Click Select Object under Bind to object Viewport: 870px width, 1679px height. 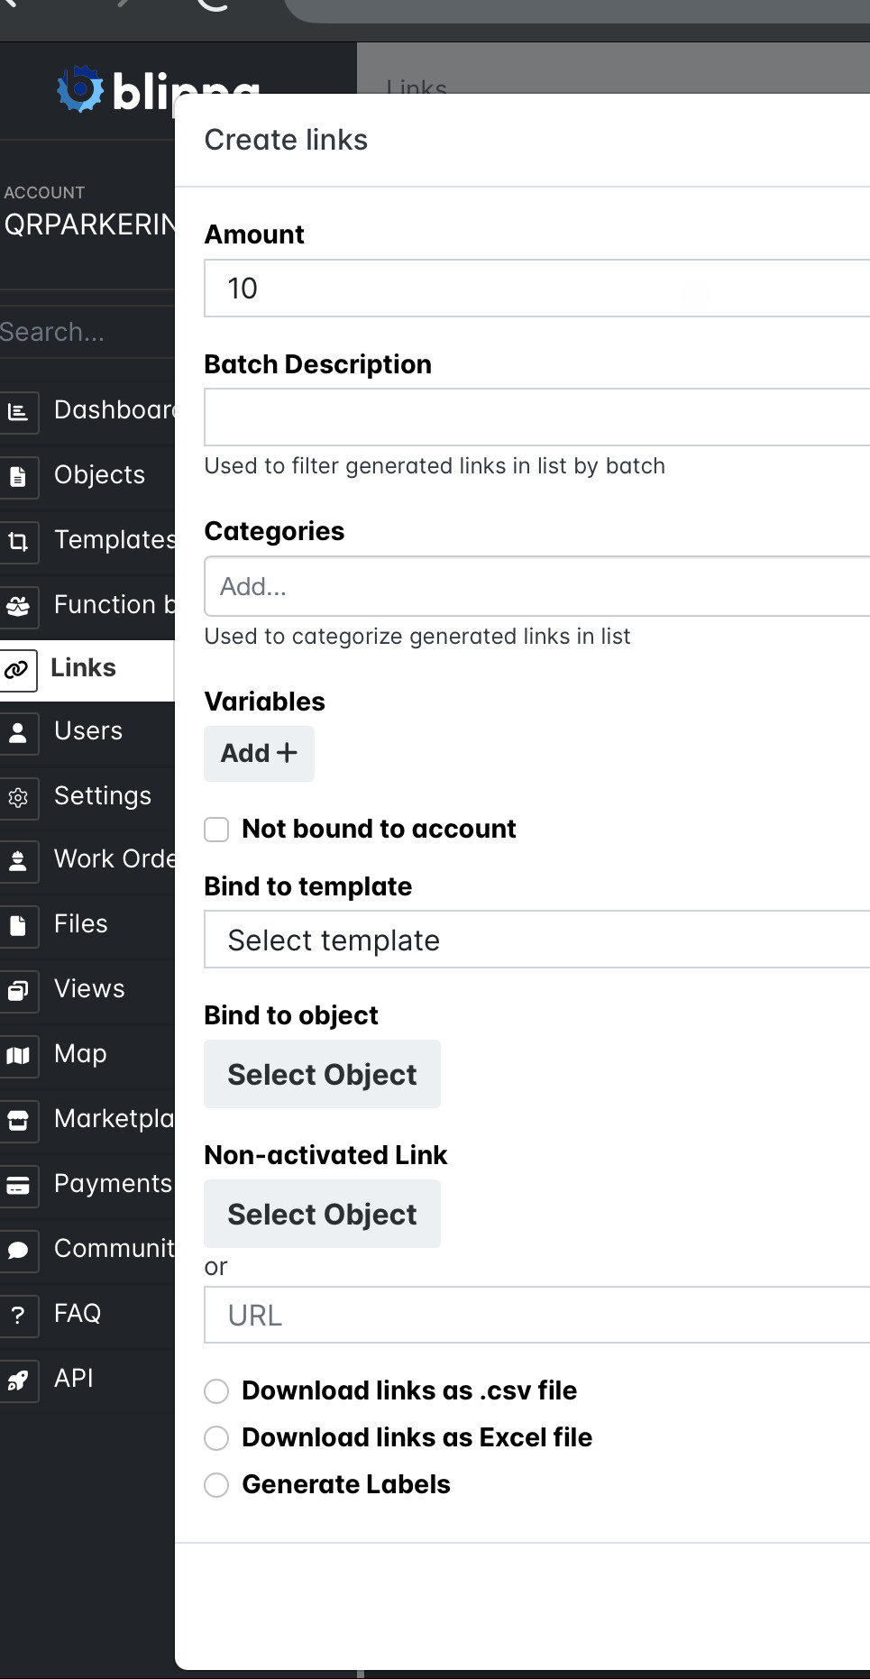coord(322,1075)
